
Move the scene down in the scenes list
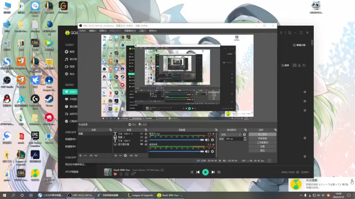tap(96, 156)
